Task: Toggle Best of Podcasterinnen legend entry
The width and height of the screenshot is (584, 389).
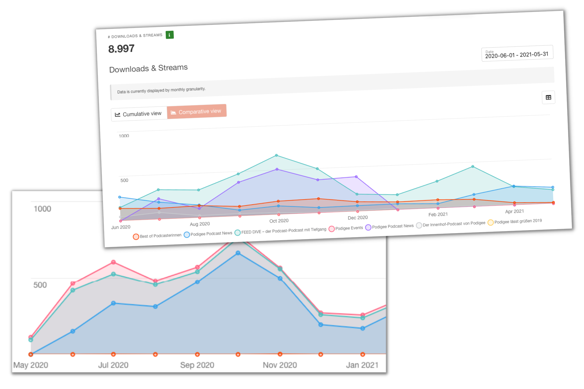Action: pyautogui.click(x=157, y=236)
